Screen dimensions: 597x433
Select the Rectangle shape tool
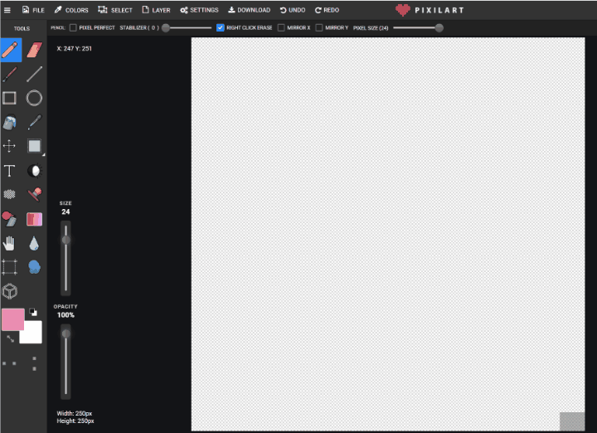(x=9, y=98)
